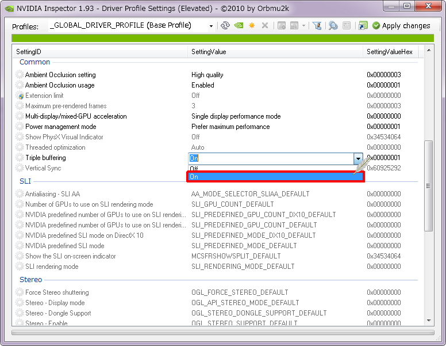Filter to show user-defined profiles only

317,26
